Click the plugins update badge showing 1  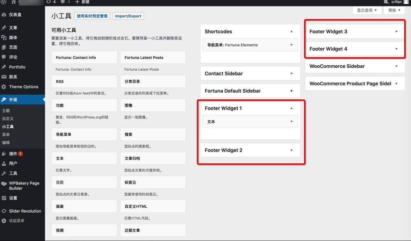pyautogui.click(x=20, y=154)
